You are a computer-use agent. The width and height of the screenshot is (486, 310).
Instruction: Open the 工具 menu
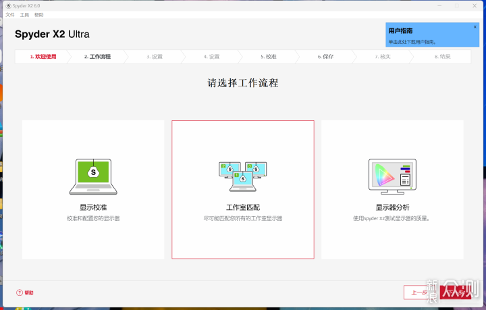pyautogui.click(x=24, y=15)
